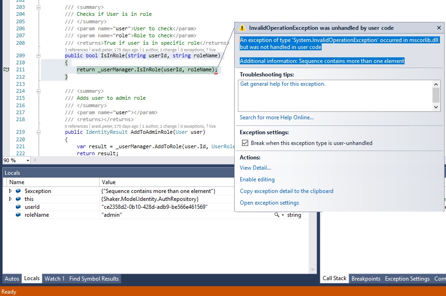The width and height of the screenshot is (446, 296).
Task: Click the roleName variable cube icon
Action: pos(18,215)
